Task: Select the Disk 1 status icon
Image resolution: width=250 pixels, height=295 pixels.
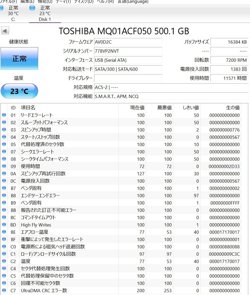Action: click(x=32, y=8)
